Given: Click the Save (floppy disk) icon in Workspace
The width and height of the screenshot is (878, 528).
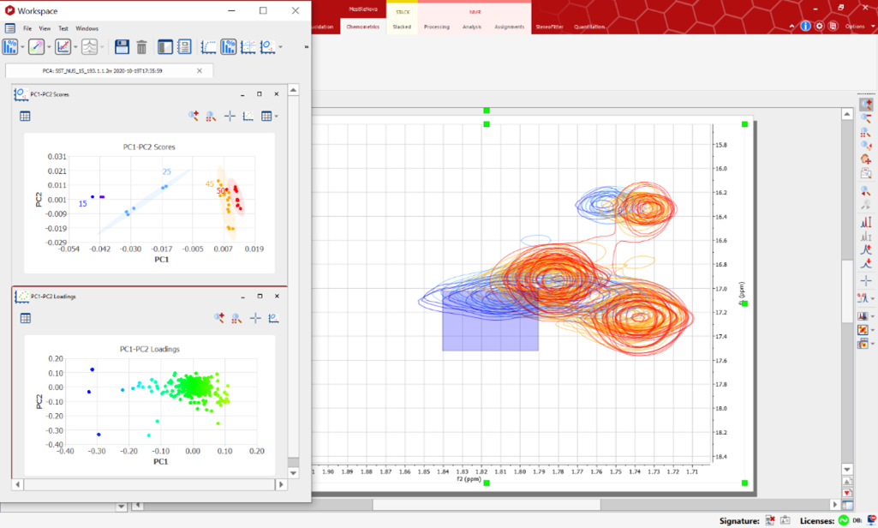Looking at the screenshot, I should [122, 47].
